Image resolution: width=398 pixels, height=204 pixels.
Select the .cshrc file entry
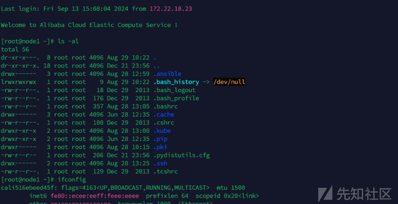click(164, 123)
